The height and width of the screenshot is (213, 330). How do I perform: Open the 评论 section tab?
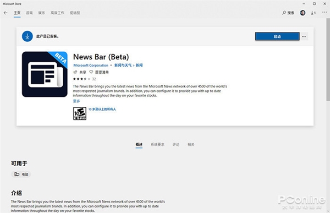(176, 145)
